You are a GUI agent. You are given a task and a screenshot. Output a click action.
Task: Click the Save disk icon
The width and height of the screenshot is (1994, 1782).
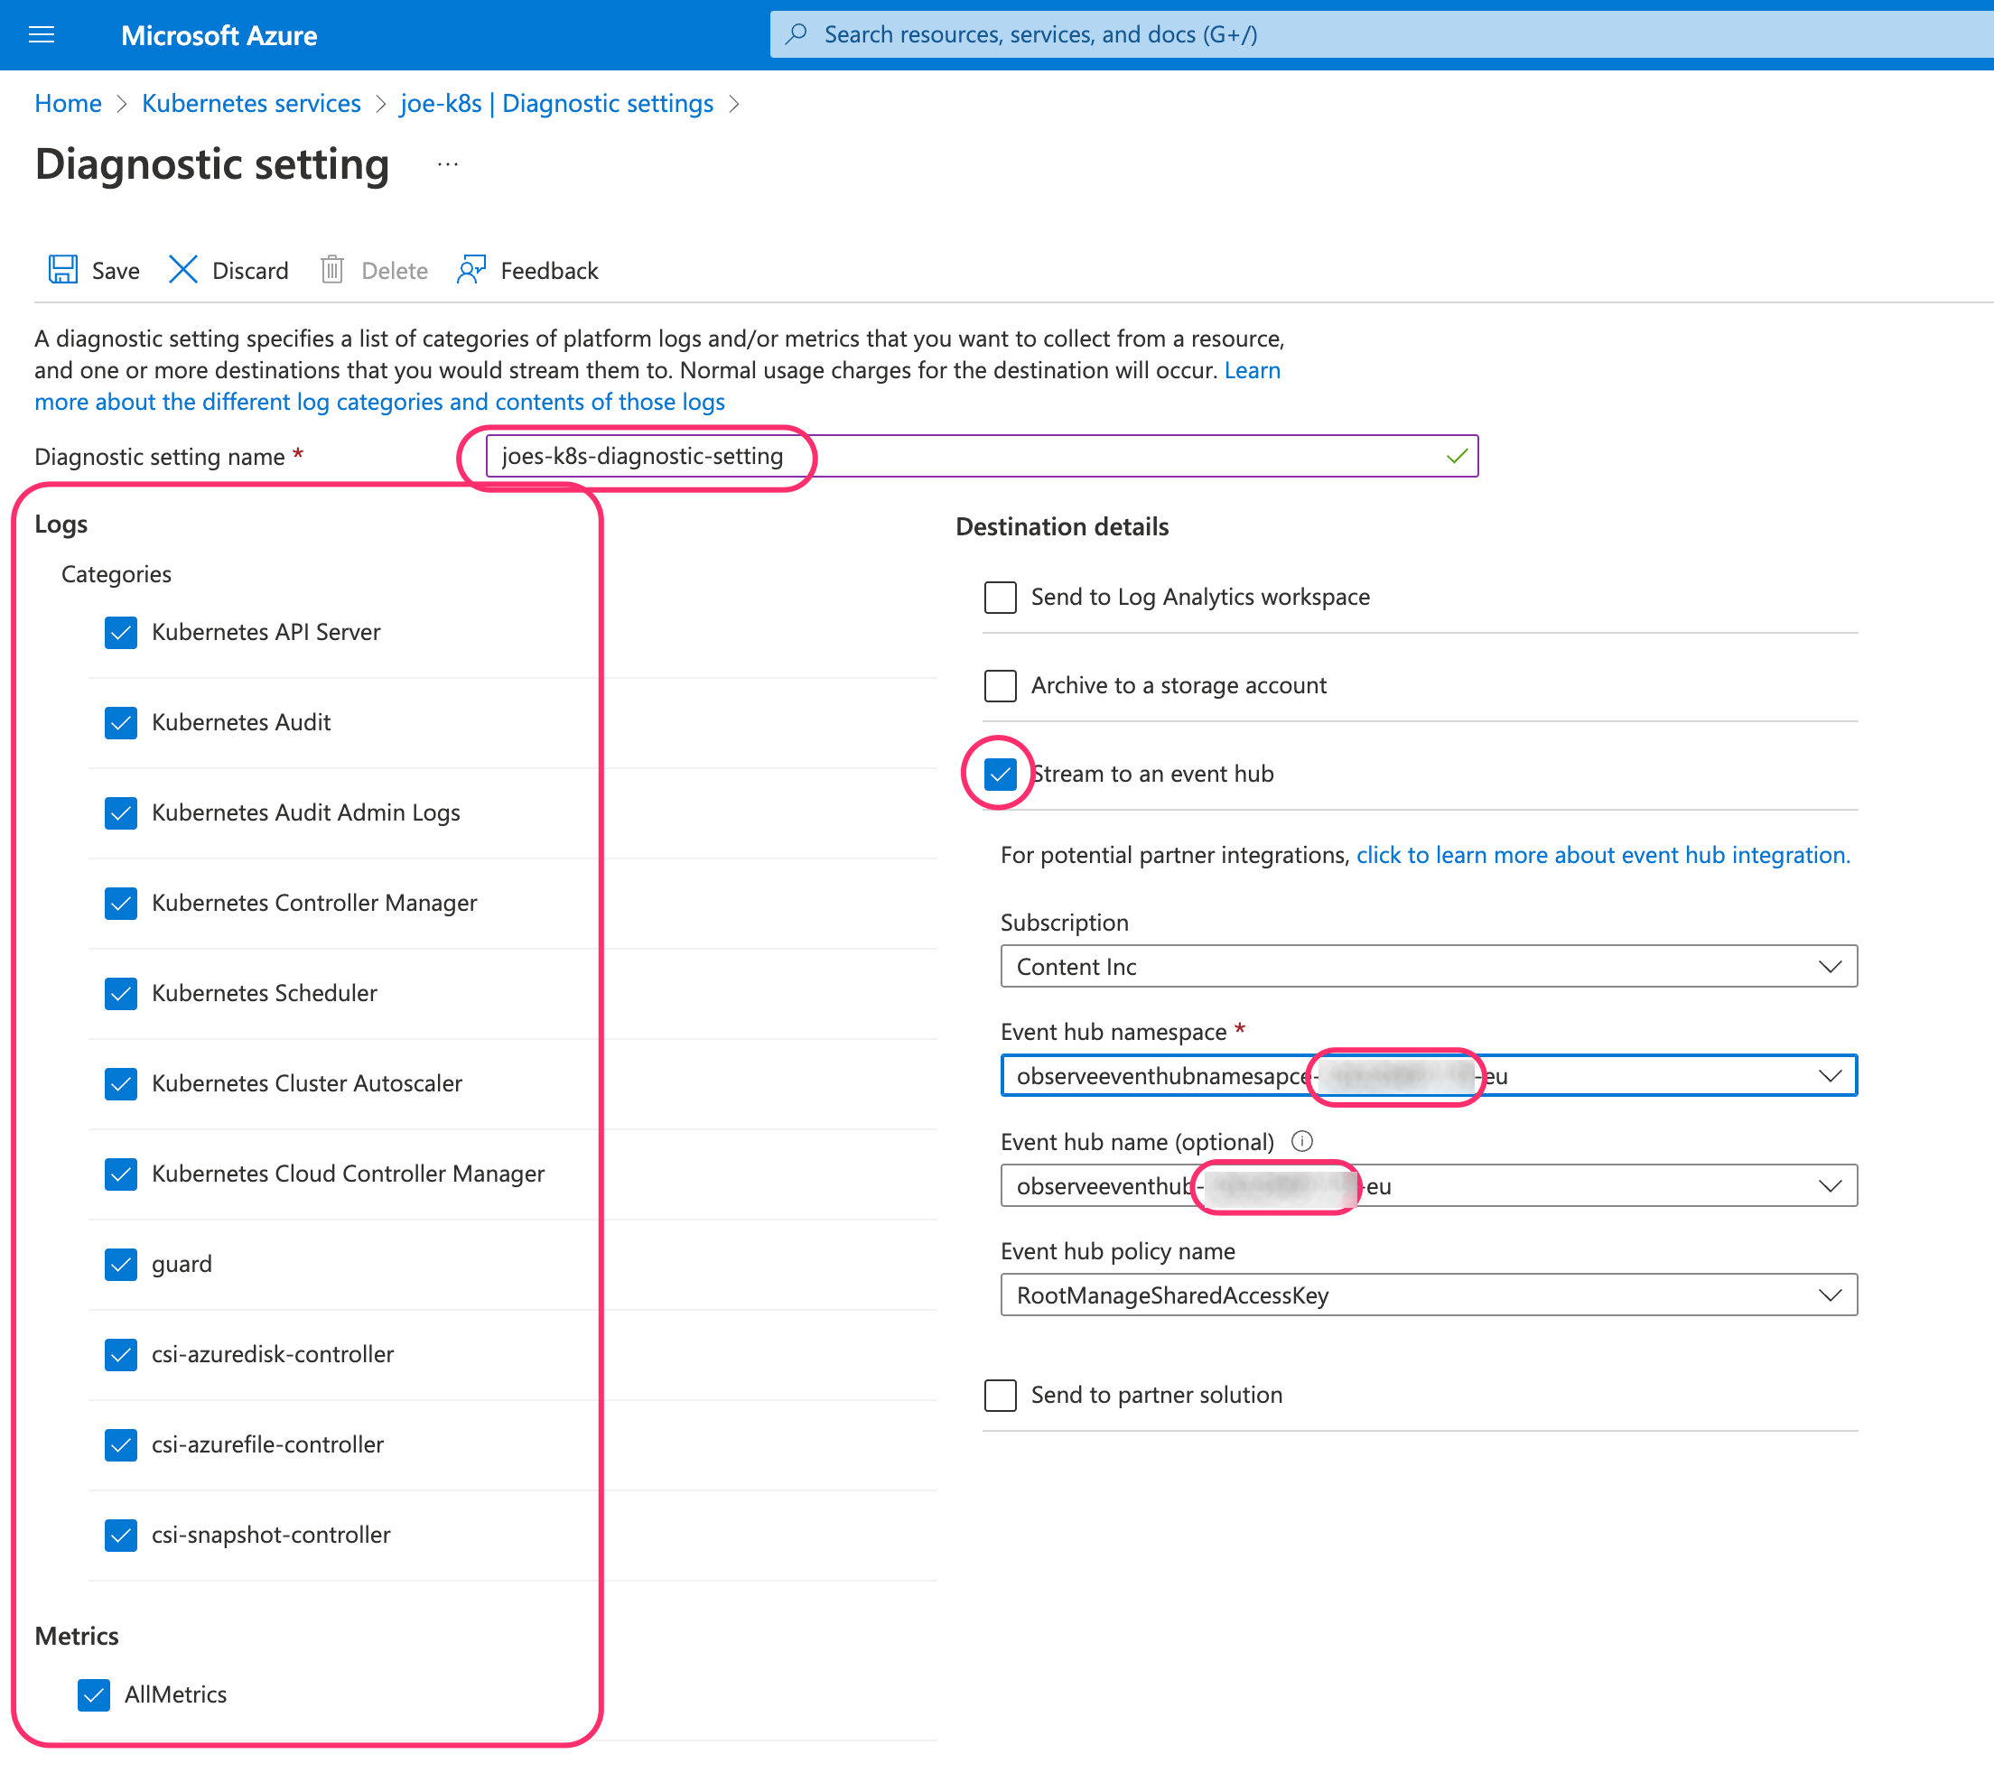(62, 269)
